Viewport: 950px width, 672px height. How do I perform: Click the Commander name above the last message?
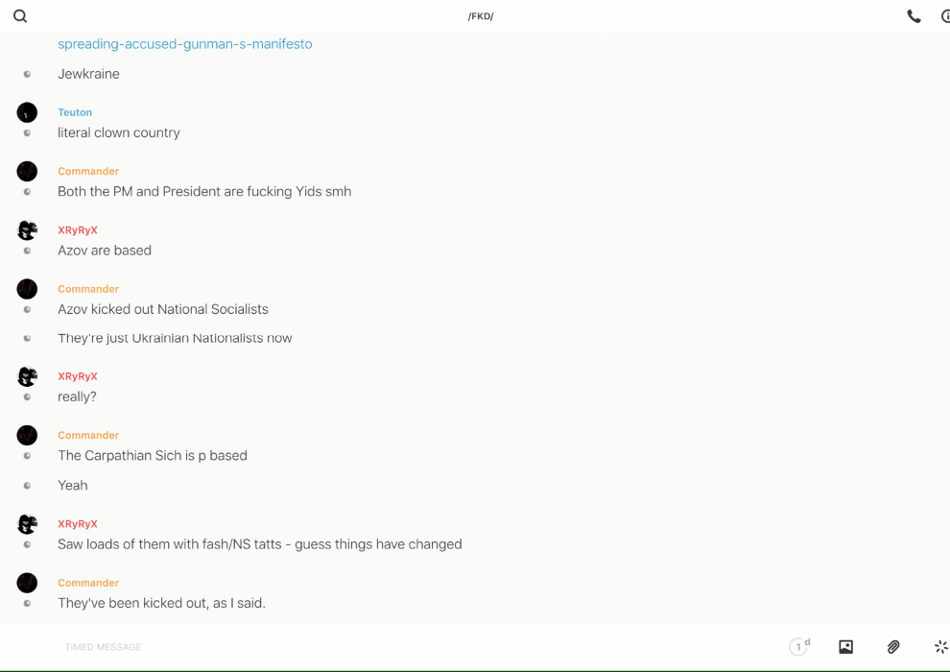pyautogui.click(x=88, y=583)
